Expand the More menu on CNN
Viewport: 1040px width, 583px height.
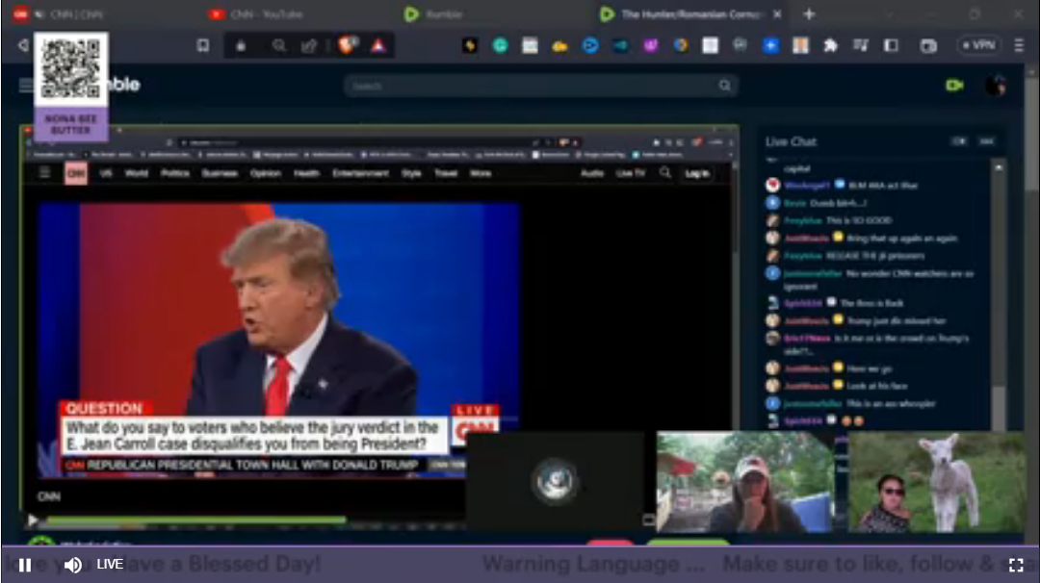point(481,173)
